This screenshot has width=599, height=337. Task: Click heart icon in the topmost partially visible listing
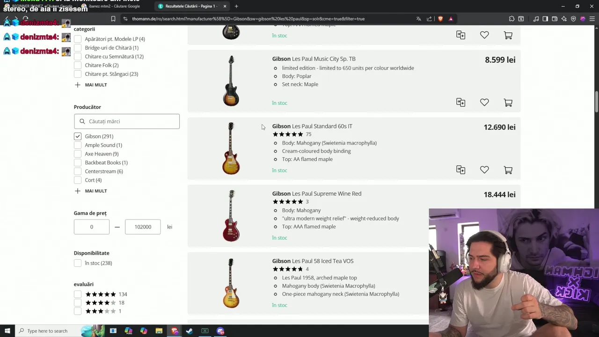click(484, 35)
